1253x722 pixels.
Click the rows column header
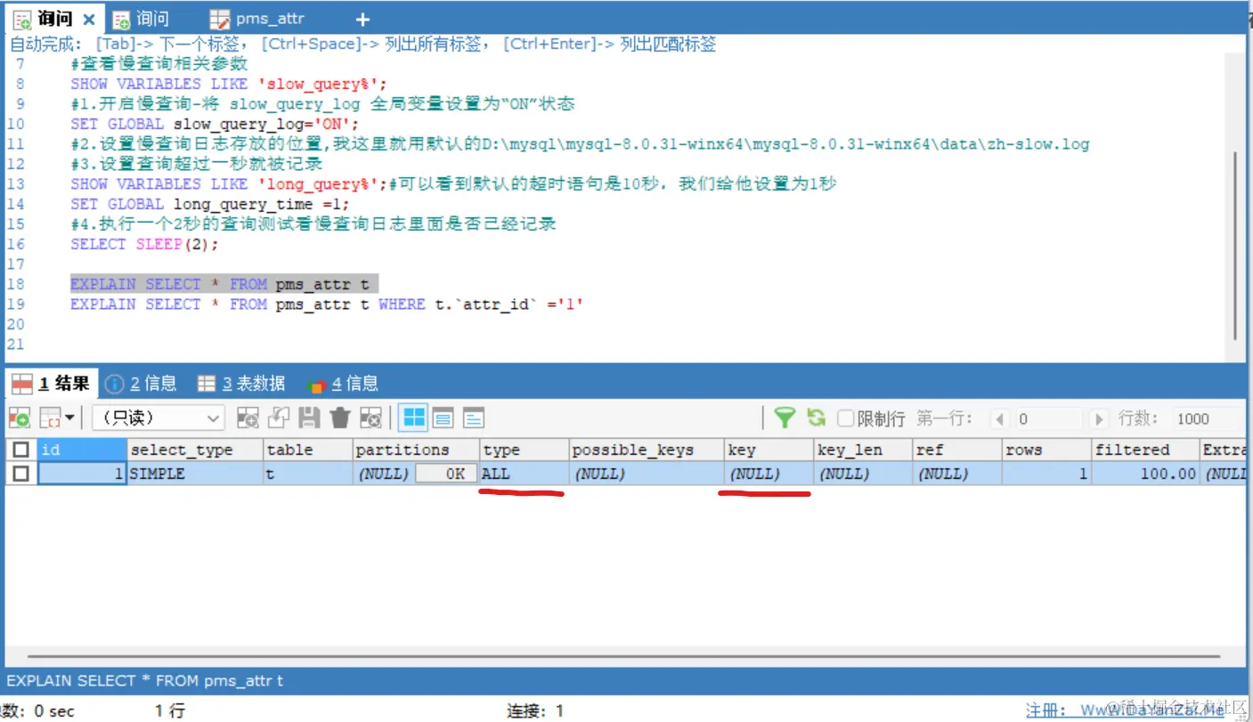point(1046,450)
